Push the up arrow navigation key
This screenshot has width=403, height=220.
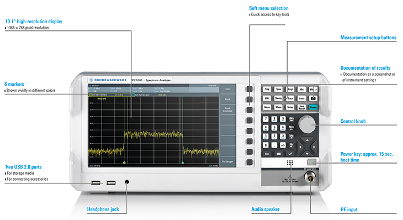307,140
